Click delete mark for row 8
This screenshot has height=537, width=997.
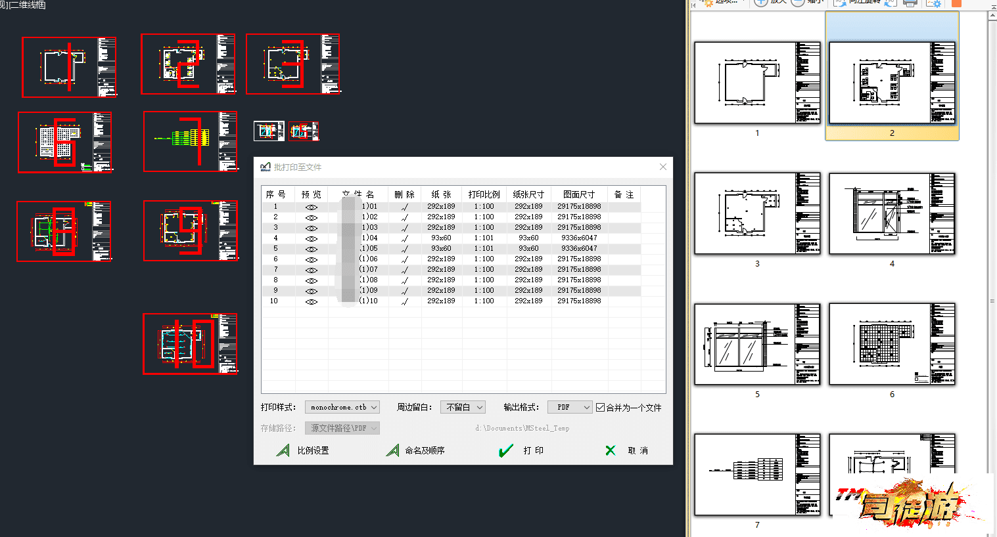coord(405,280)
